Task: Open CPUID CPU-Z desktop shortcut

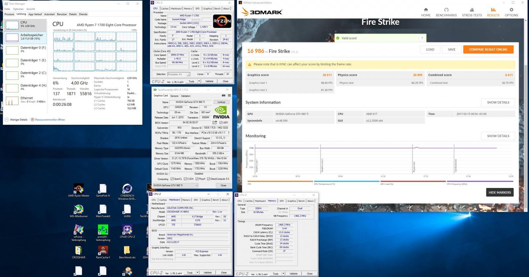Action: click(x=127, y=231)
